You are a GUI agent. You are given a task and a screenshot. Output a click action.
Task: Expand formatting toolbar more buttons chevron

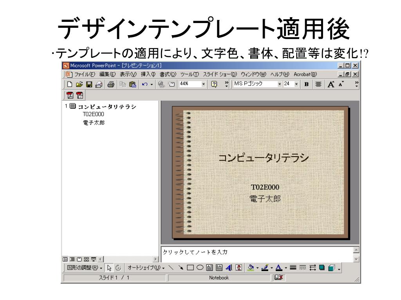(356, 84)
